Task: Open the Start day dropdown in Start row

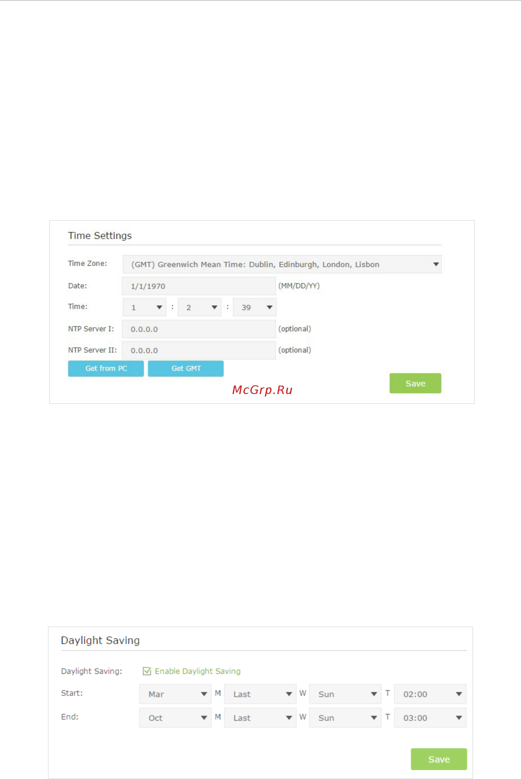Action: (x=345, y=694)
